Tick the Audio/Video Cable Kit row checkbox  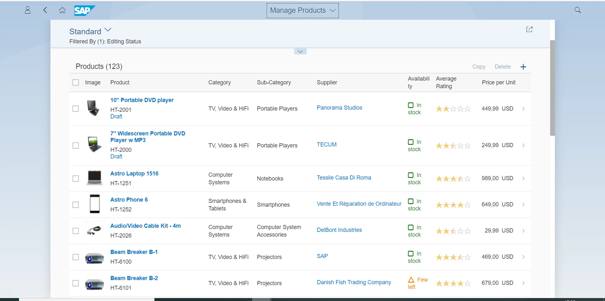[x=76, y=231]
